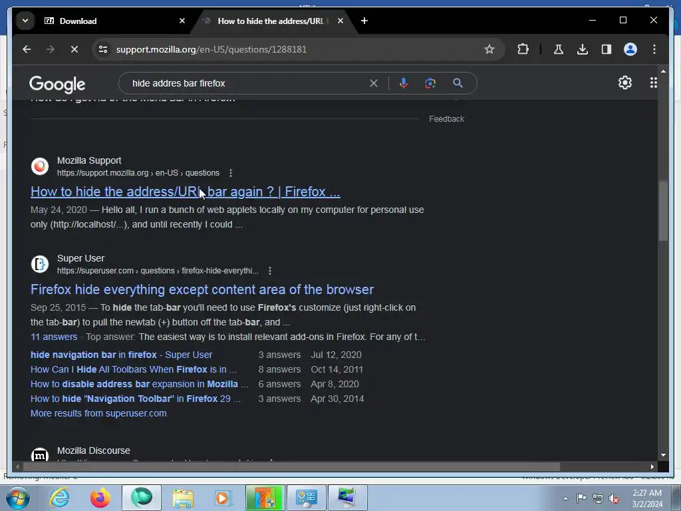Screen dimensions: 681x511
Task: Bookmark this page with the star
Action: click(489, 49)
